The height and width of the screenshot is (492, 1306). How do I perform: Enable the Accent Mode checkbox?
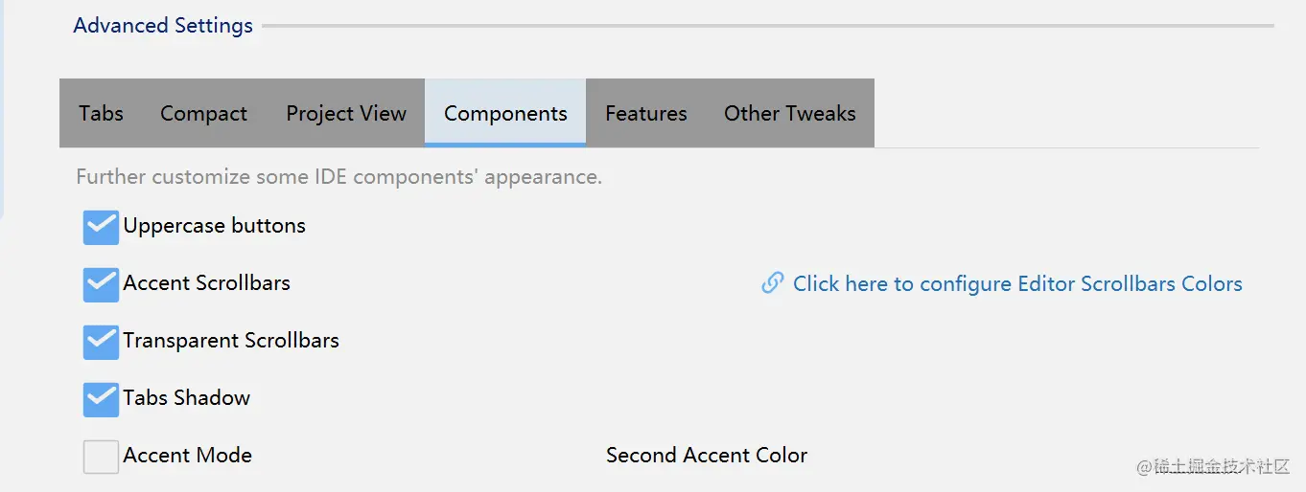tap(101, 457)
